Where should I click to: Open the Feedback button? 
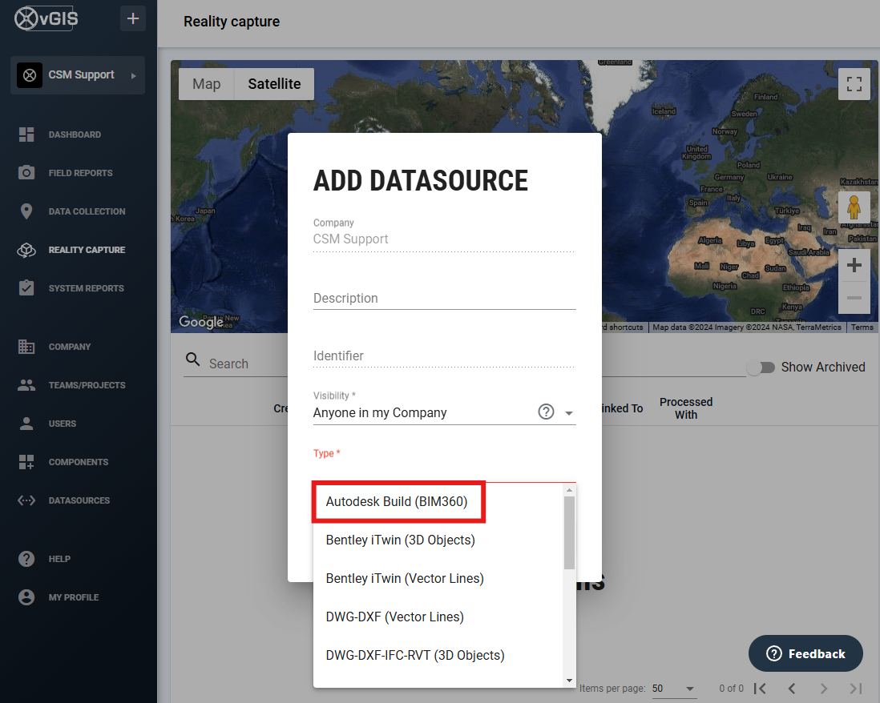click(805, 653)
